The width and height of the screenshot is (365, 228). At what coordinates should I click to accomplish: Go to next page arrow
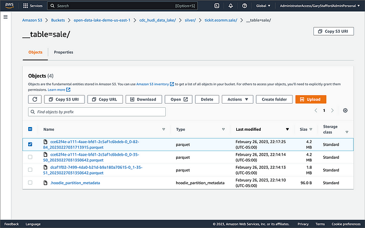[x=332, y=110]
